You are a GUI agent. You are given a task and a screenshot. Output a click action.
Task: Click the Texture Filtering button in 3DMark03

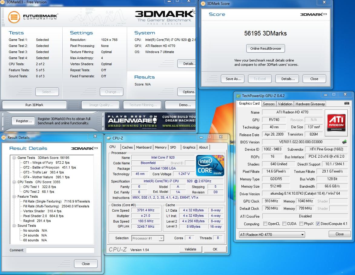(x=143, y=105)
